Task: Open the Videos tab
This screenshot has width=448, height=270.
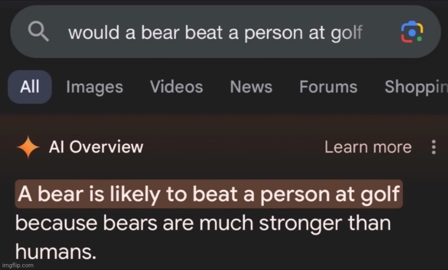Action: point(177,87)
